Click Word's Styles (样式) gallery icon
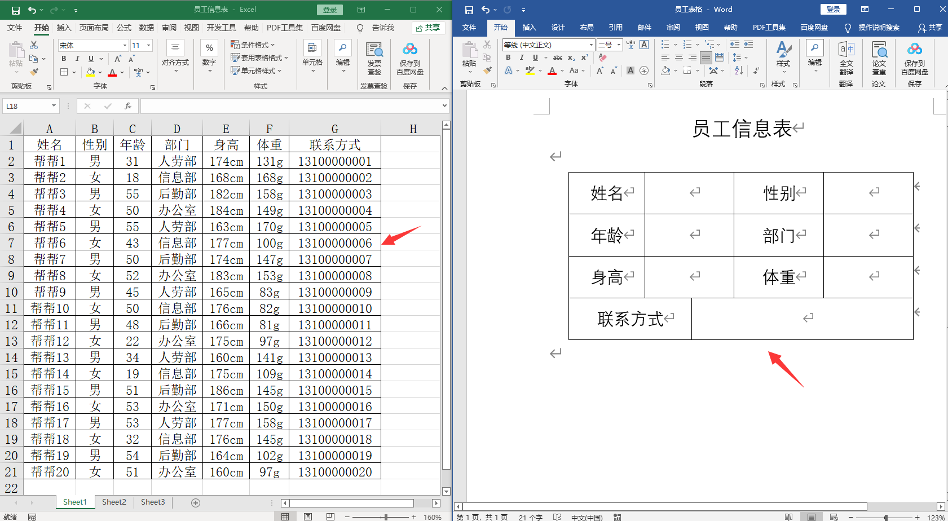The height and width of the screenshot is (521, 948). coord(783,54)
